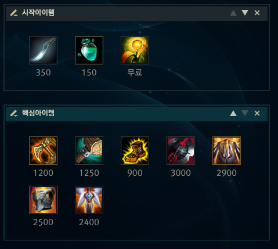The height and width of the screenshot is (249, 278).
Task: Select the golden axe item costing 1200
Action: click(43, 150)
